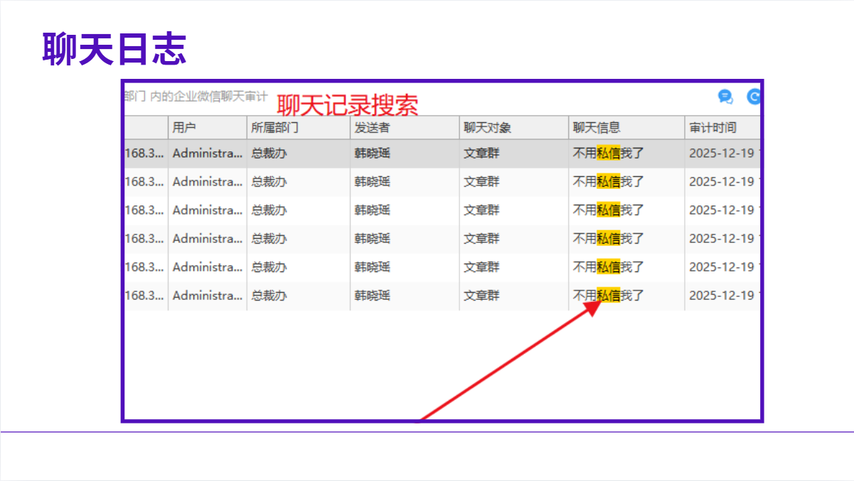Select the 聊天信息 column header

(597, 128)
